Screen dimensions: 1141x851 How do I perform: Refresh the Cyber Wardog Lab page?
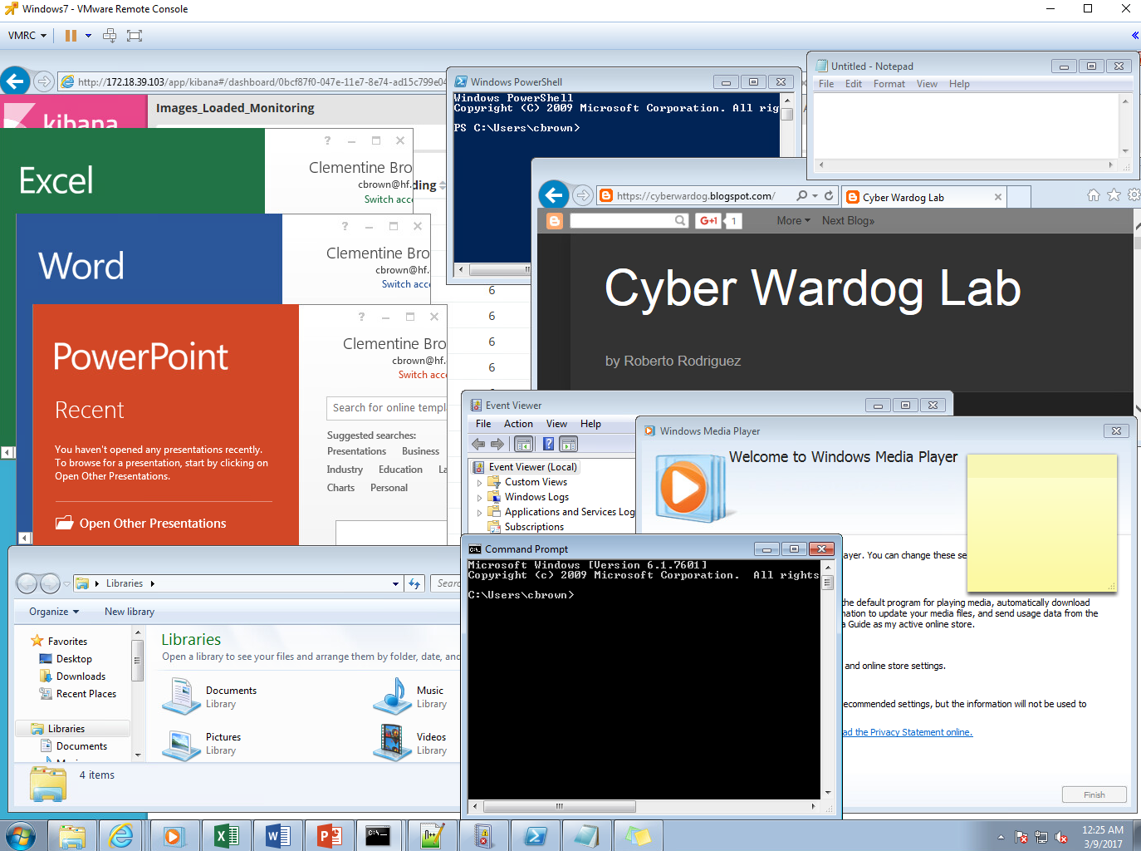(829, 196)
